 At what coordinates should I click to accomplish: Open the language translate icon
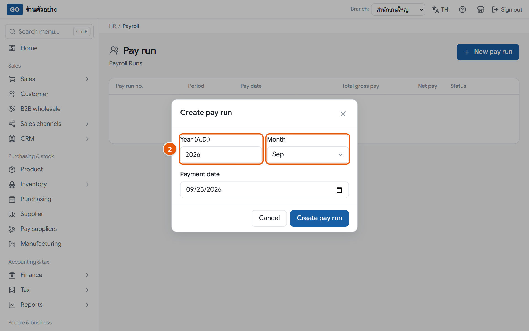(x=435, y=9)
